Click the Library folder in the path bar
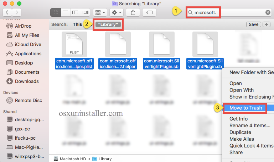The image size is (274, 162). pos(102,159)
